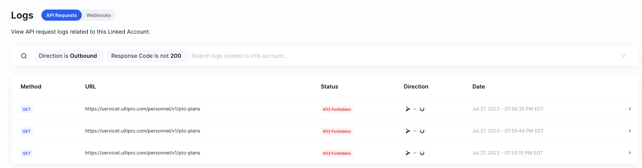Open first pto-plans URL log entry
The width and height of the screenshot is (642, 168).
point(143,109)
